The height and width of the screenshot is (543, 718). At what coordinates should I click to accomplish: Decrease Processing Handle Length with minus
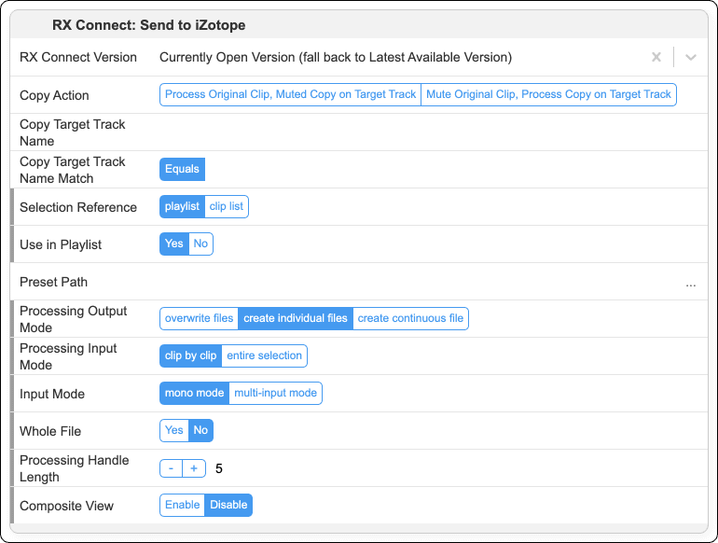pos(171,468)
